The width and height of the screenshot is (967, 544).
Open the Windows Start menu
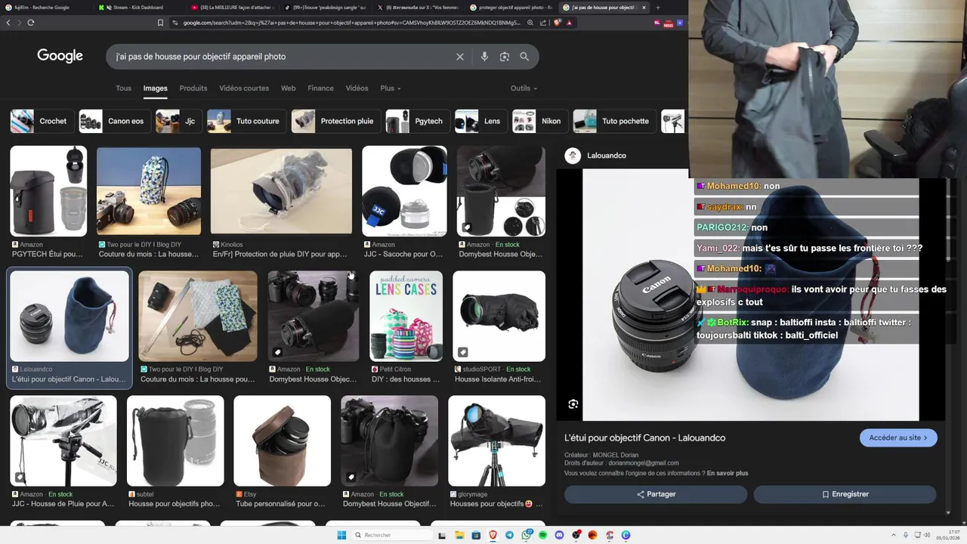[x=341, y=535]
